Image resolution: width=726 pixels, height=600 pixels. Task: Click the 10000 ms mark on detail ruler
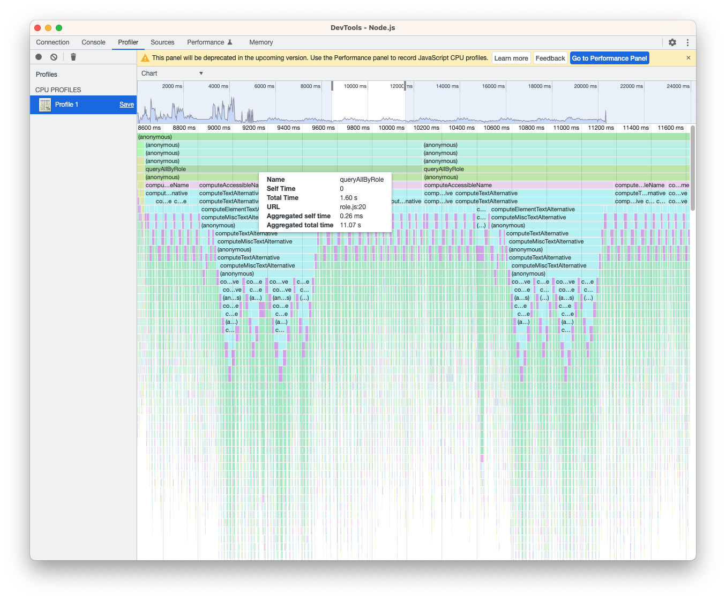tap(391, 128)
